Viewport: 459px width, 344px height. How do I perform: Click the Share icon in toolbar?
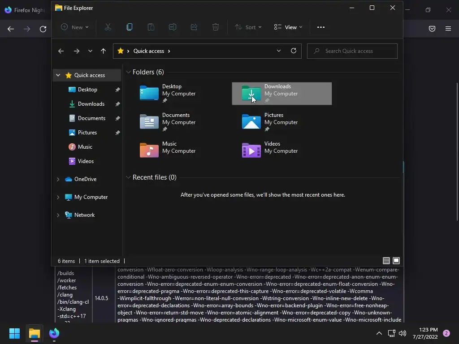point(194,27)
